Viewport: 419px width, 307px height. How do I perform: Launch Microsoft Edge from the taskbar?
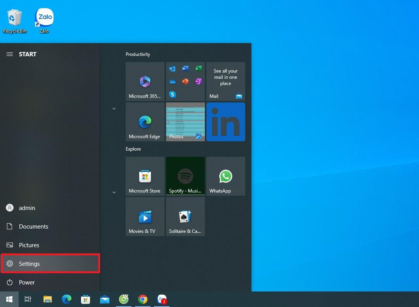(67, 299)
